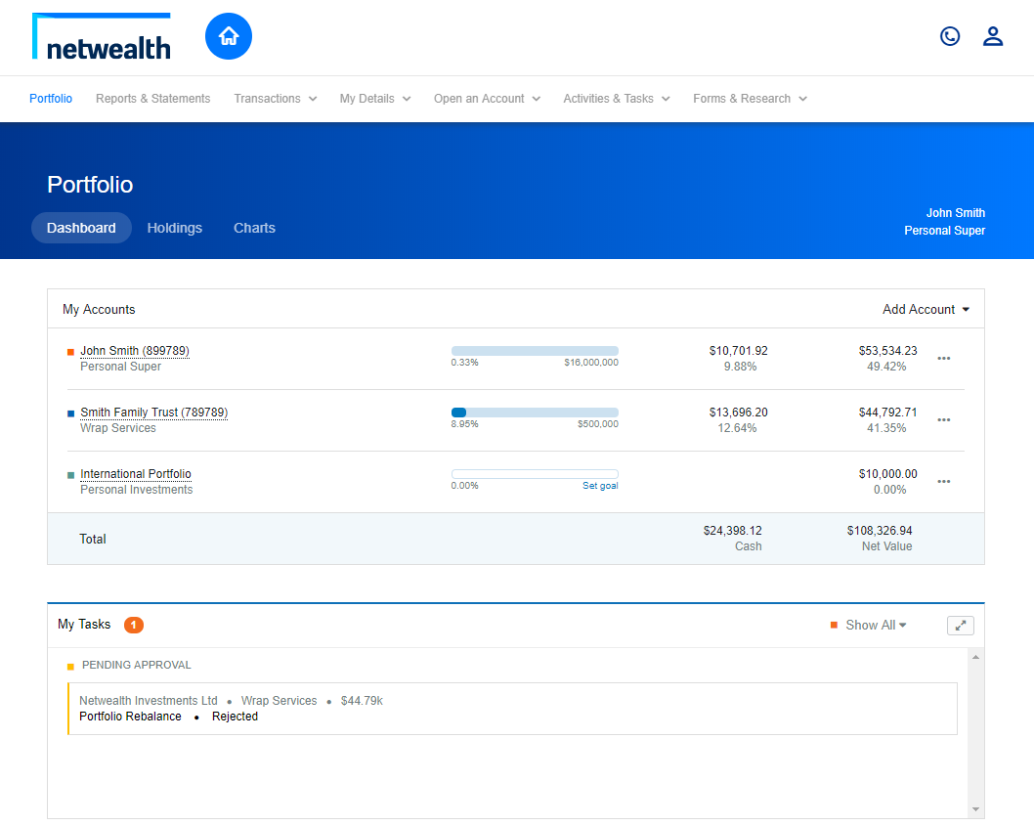Click teal marker beside International Portfolio
Image resolution: width=1034 pixels, height=826 pixels.
(70, 475)
